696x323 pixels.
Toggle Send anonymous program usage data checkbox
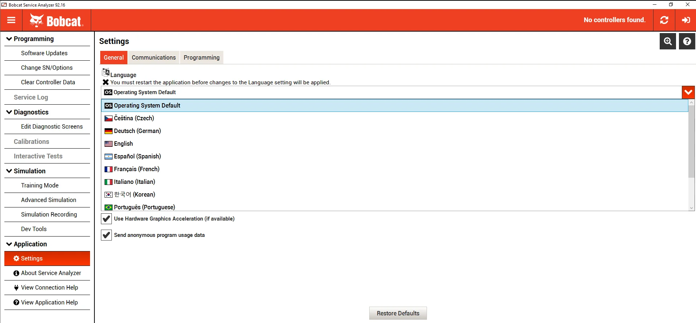pos(106,235)
